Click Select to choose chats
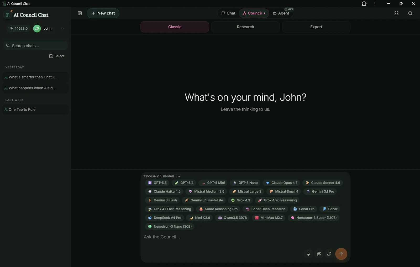Viewport: 420px width, 267px height. point(57,56)
